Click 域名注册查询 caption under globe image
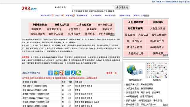 (x=135, y=80)
